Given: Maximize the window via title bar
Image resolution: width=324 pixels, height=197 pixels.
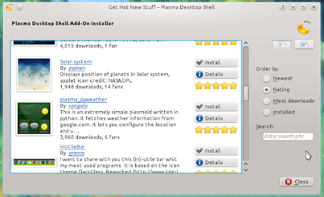Looking at the screenshot, I should point(303,7).
